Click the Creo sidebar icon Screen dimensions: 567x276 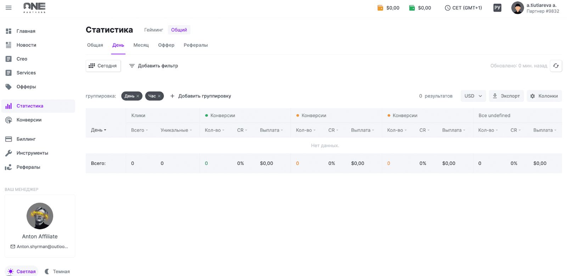[x=9, y=59]
